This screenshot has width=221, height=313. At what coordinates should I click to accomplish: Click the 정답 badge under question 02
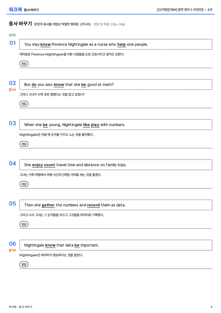pyautogui.click(x=24, y=104)
